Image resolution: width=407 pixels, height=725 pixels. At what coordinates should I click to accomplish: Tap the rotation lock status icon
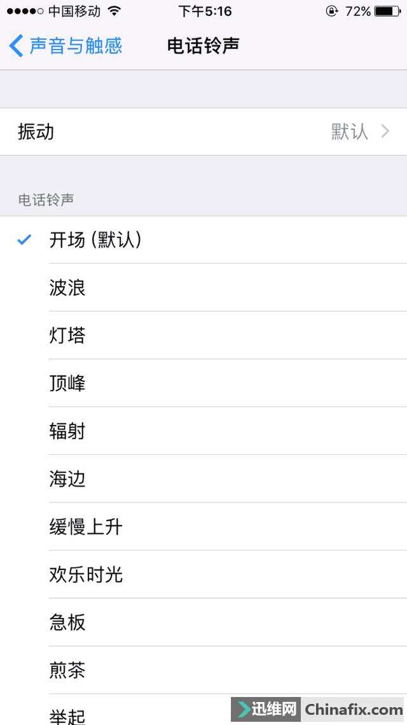pos(331,11)
